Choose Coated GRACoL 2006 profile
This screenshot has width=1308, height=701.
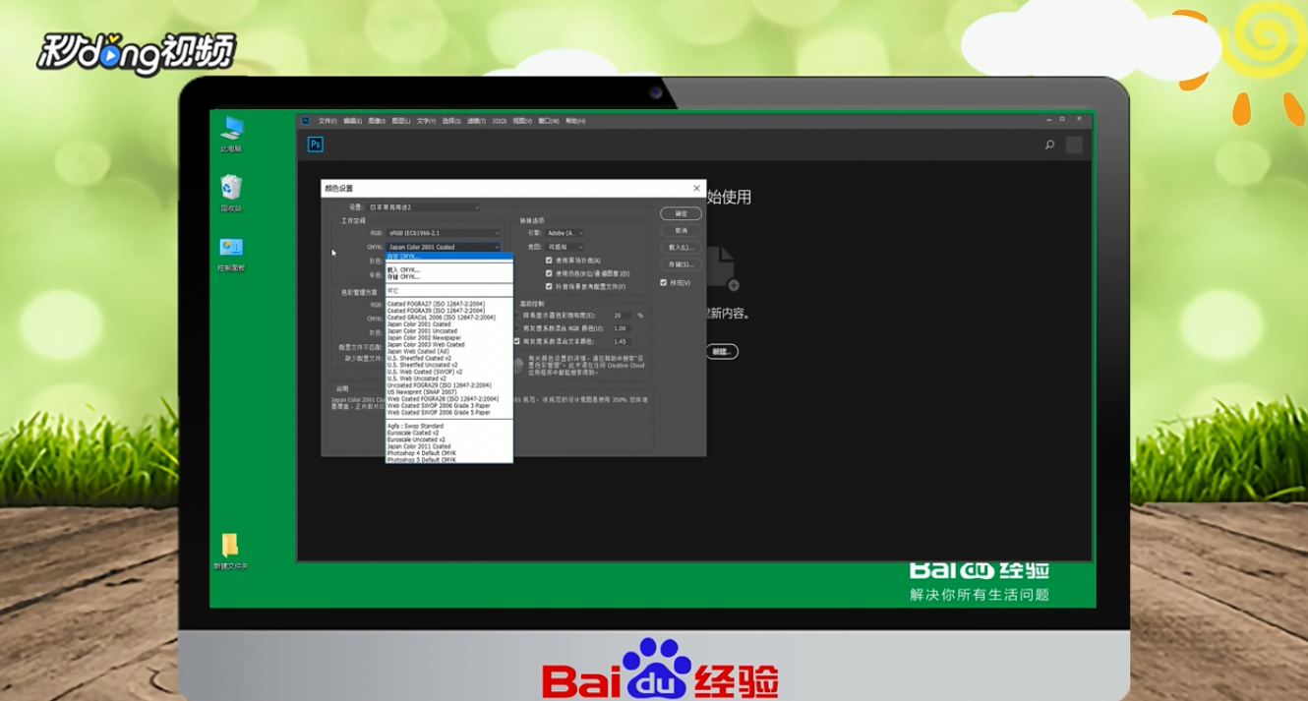449,318
